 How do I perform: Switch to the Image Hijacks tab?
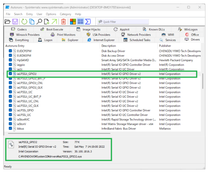[88, 29]
